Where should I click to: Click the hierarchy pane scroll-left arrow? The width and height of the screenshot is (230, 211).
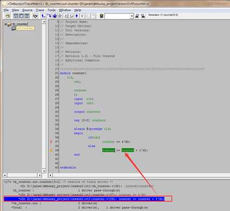[x=5, y=175]
